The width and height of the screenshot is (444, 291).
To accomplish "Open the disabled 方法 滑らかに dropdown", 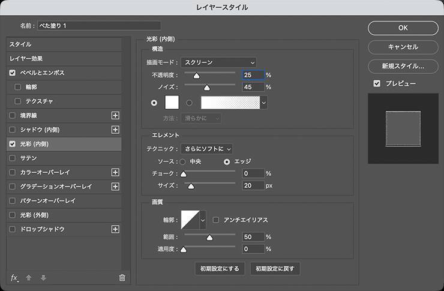I will coord(201,118).
